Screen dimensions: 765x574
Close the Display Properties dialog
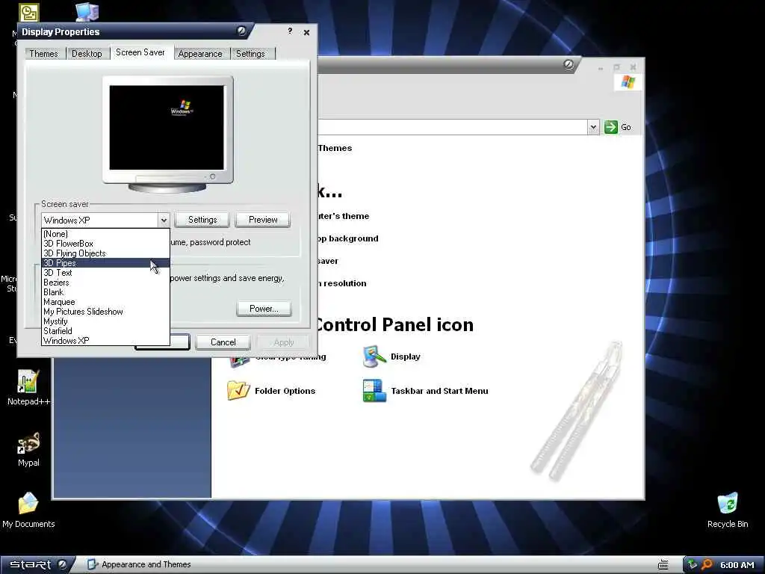click(x=306, y=32)
